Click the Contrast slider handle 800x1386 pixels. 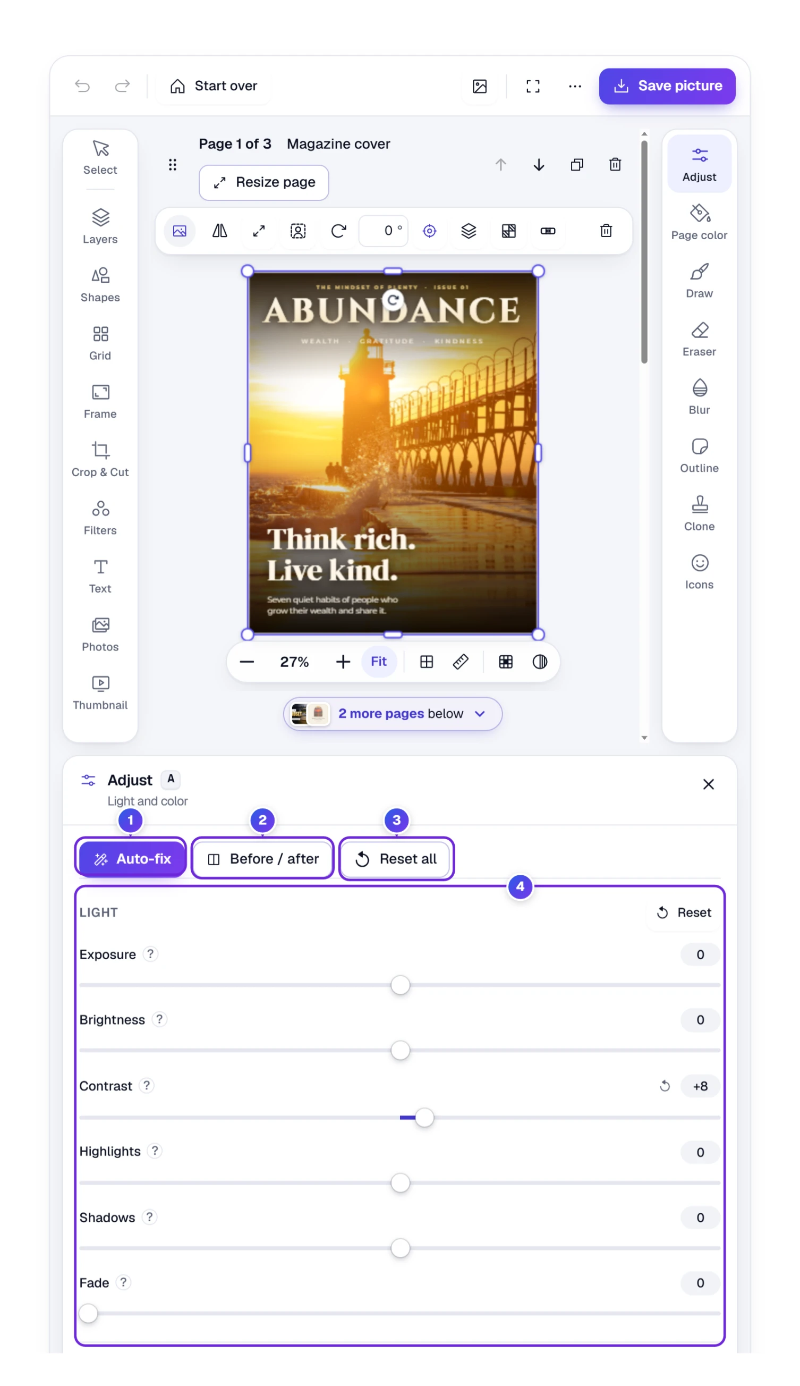coord(424,1117)
